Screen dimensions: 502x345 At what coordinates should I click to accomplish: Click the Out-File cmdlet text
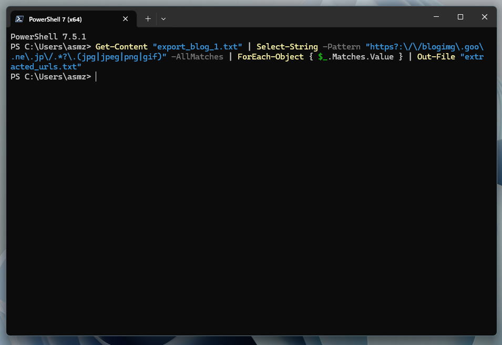436,57
